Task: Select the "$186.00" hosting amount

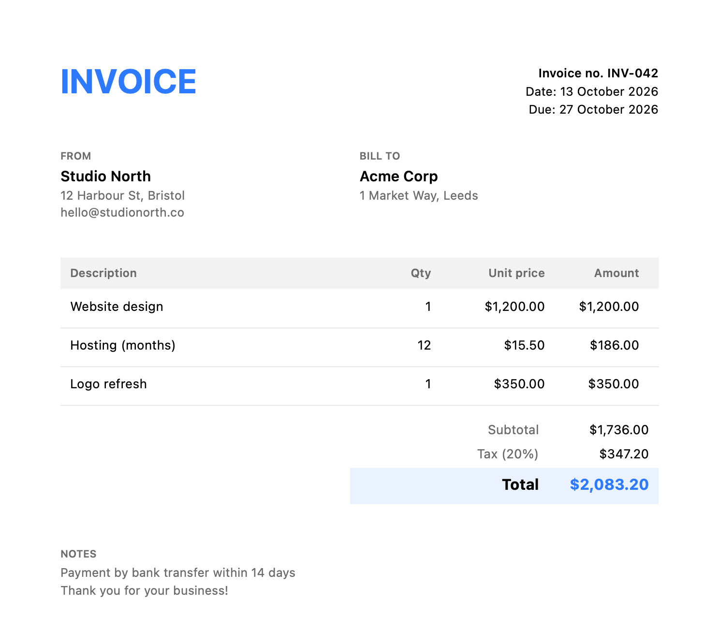Action: pos(615,345)
